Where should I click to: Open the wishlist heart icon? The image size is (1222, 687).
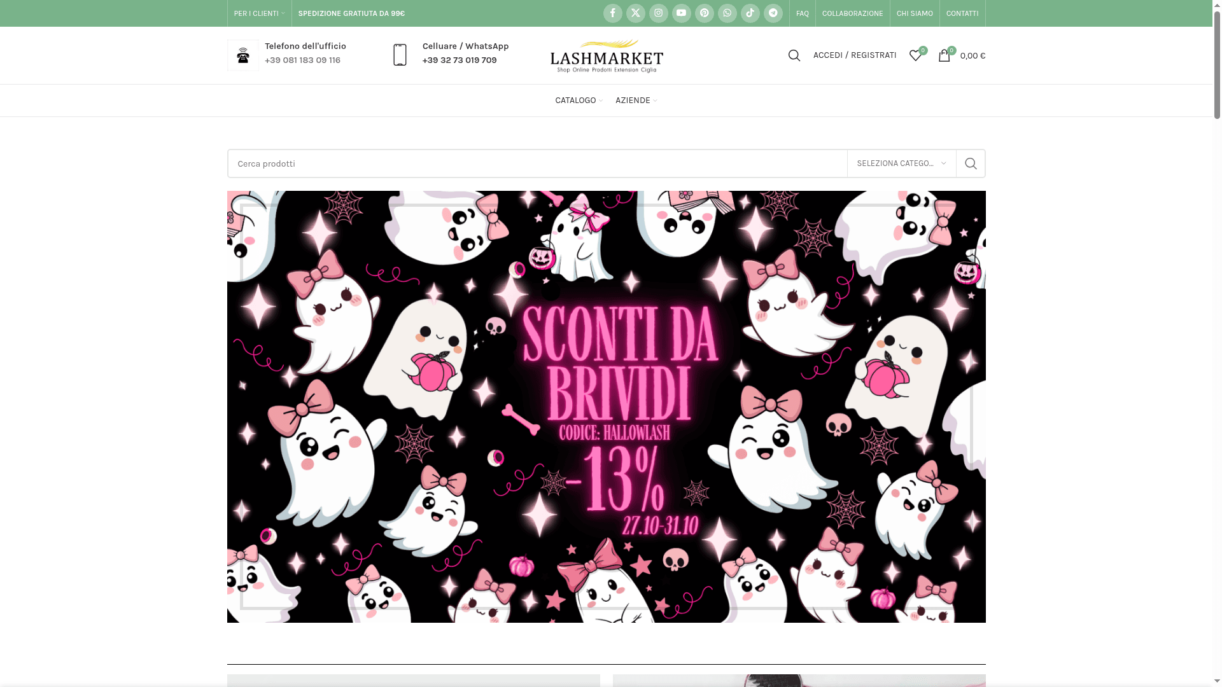[x=915, y=55]
